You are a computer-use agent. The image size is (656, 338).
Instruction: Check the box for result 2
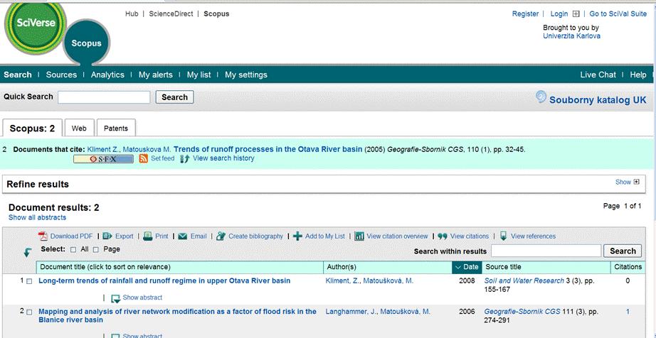[29, 312]
